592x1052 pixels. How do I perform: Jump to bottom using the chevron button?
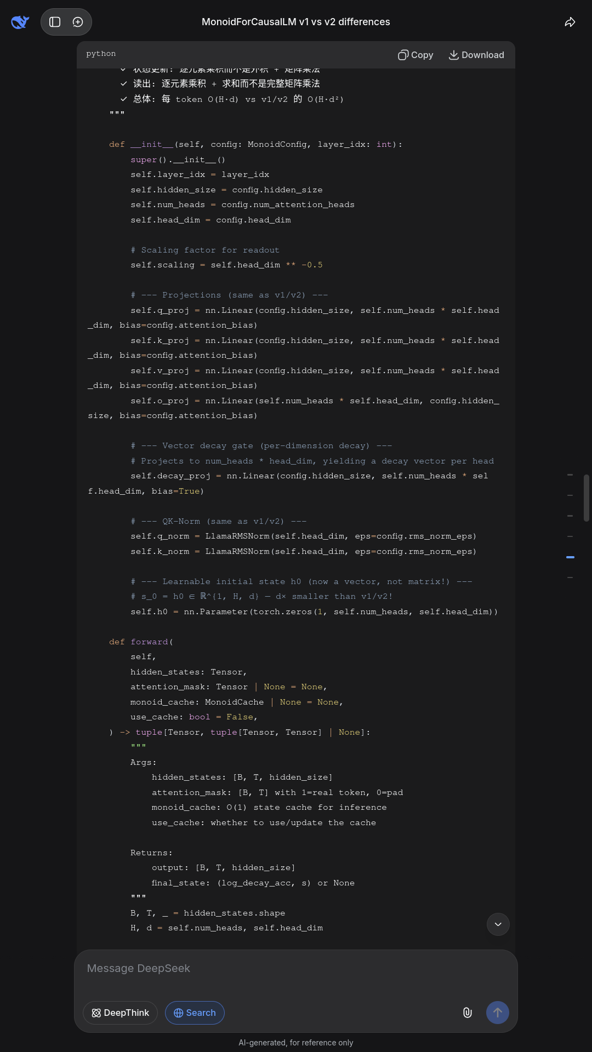click(498, 924)
